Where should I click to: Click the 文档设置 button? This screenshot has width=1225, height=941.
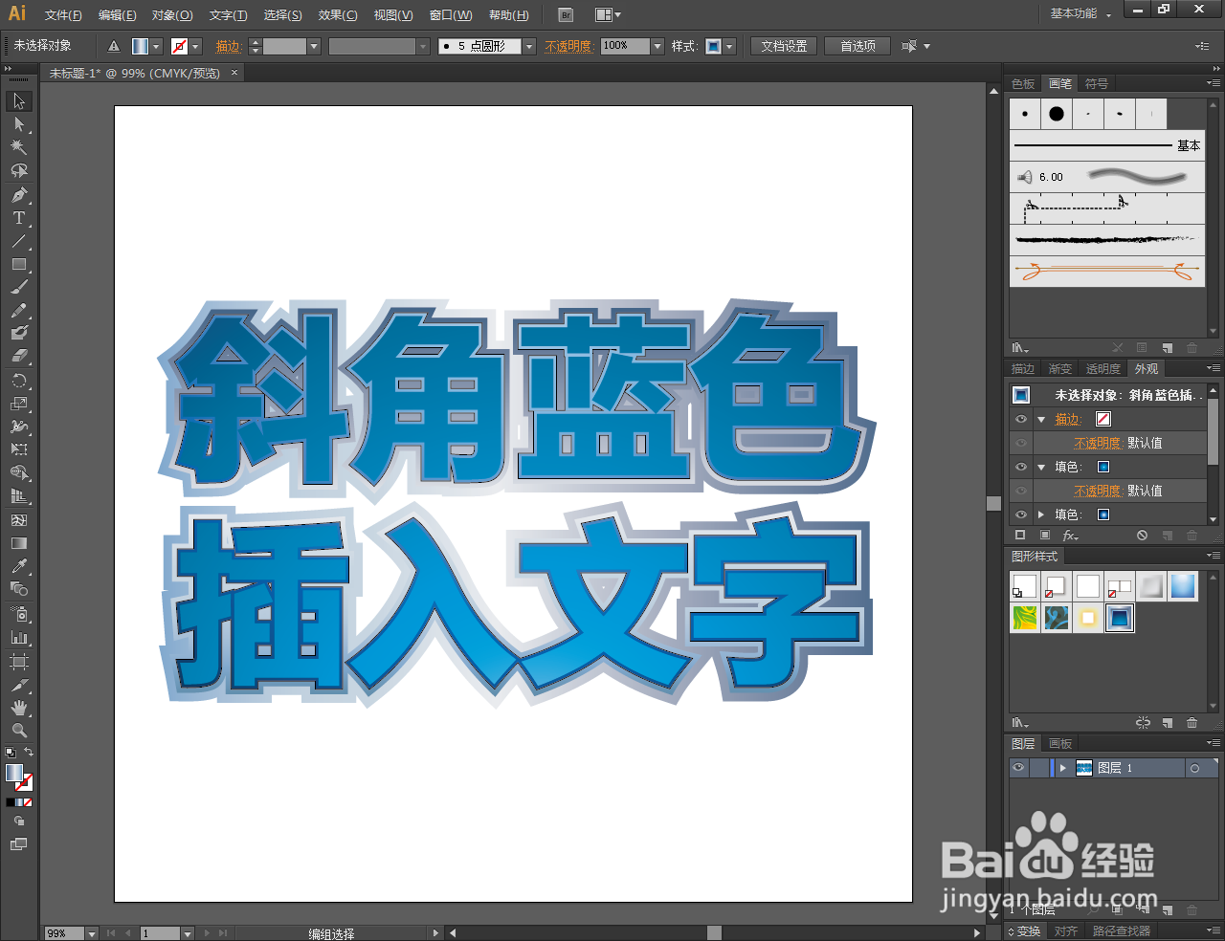click(783, 46)
